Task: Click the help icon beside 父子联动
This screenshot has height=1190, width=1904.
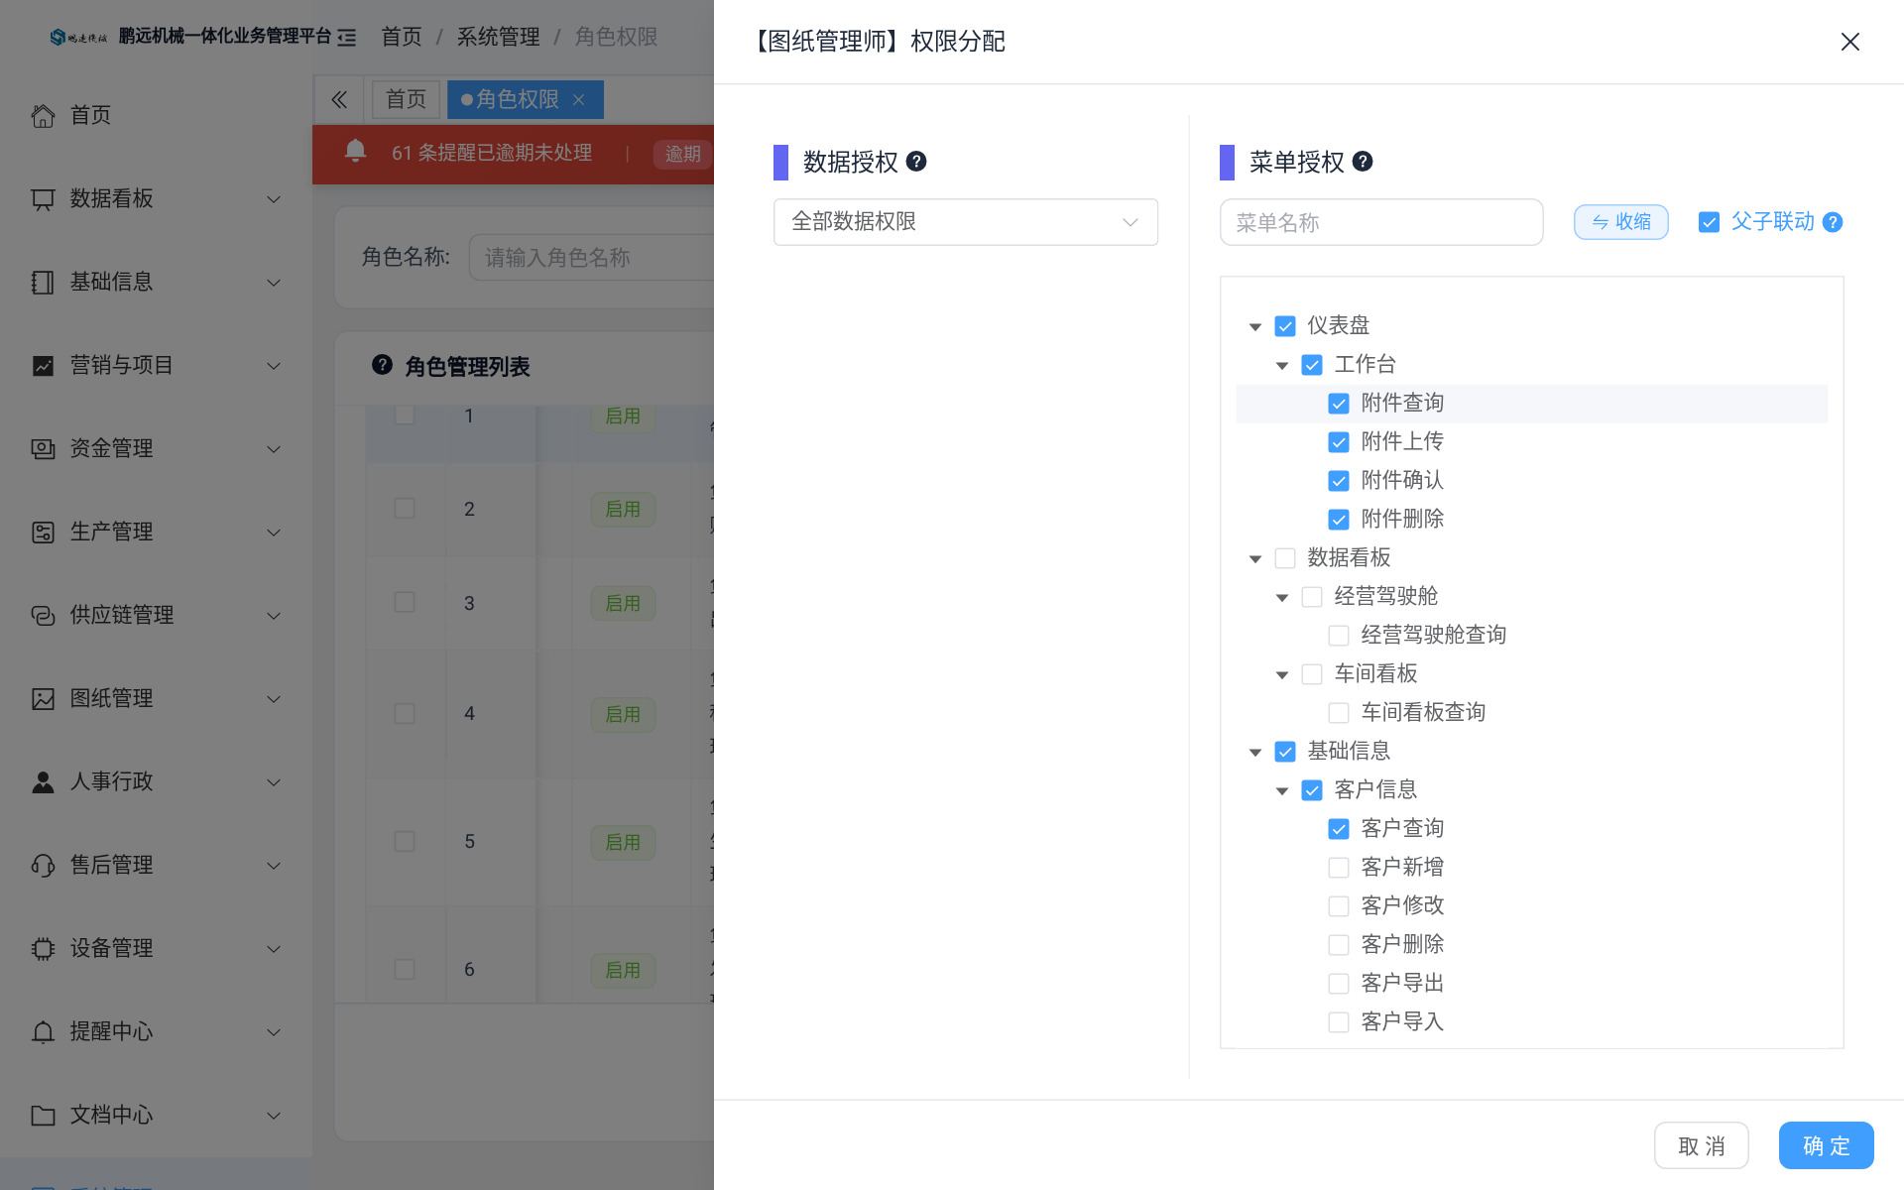Action: click(x=1833, y=222)
